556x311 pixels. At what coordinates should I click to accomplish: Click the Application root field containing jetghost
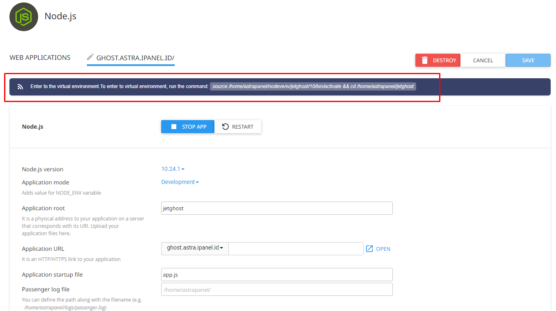[x=277, y=208]
